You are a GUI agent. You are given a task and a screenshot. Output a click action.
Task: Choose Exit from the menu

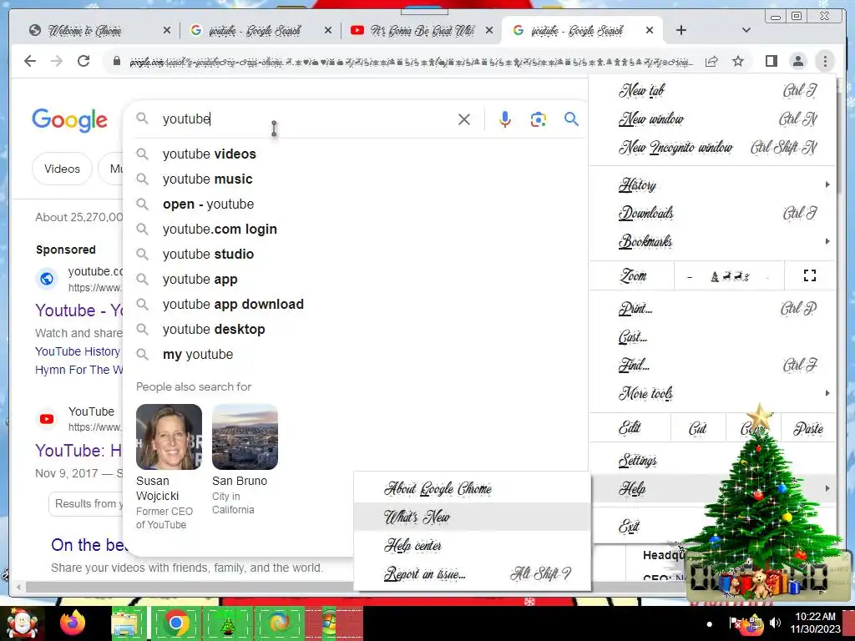click(713, 527)
